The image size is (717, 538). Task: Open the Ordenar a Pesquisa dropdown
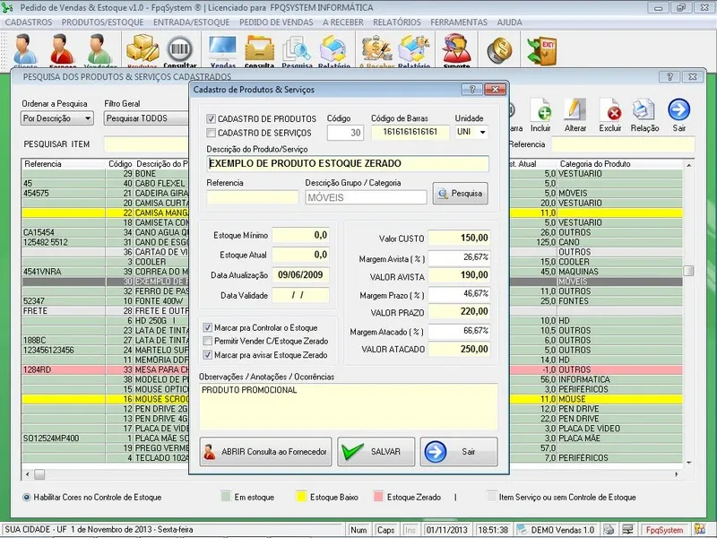(x=88, y=117)
